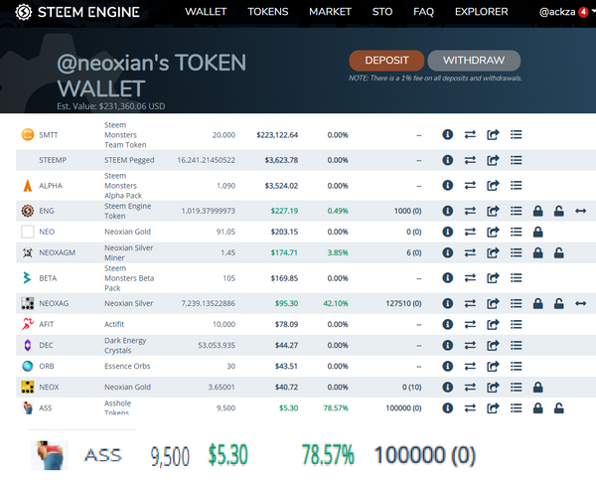
Task: Click the WITHDRAW button
Action: (474, 61)
